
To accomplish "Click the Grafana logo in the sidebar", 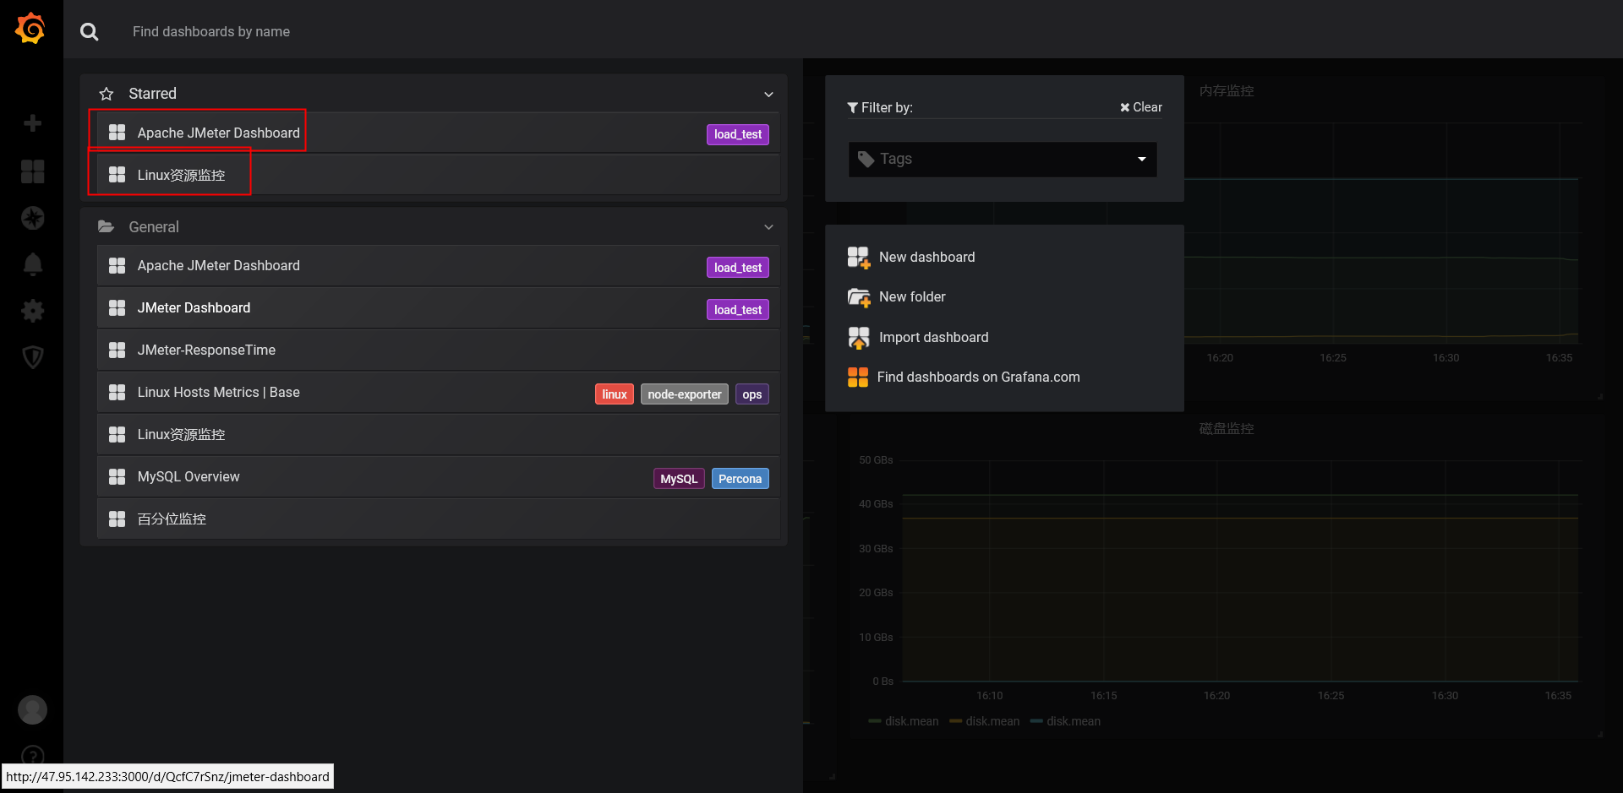I will pyautogui.click(x=30, y=29).
